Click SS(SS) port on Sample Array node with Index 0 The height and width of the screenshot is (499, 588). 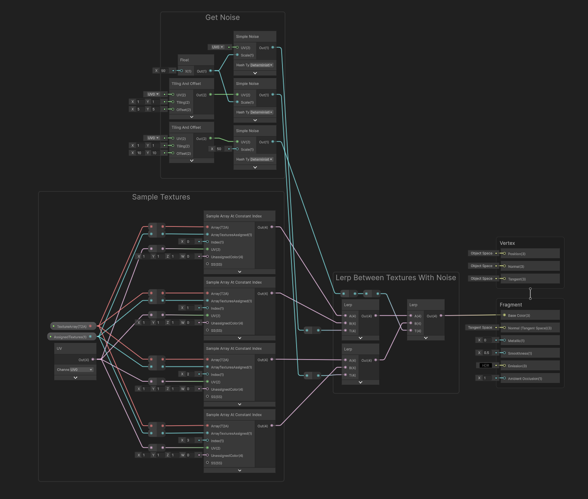207,264
